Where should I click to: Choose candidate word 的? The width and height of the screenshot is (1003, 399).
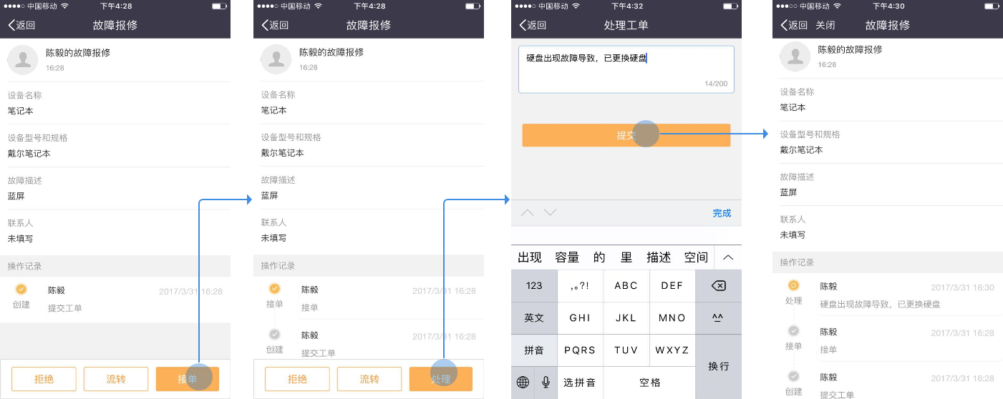pyautogui.click(x=599, y=257)
